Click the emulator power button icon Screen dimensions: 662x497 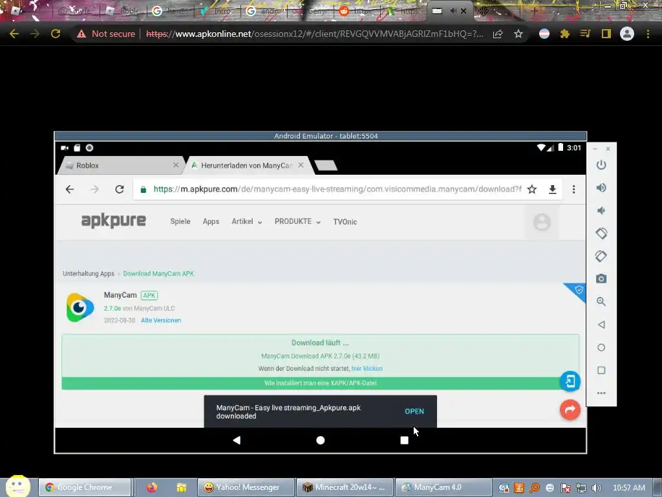point(601,165)
